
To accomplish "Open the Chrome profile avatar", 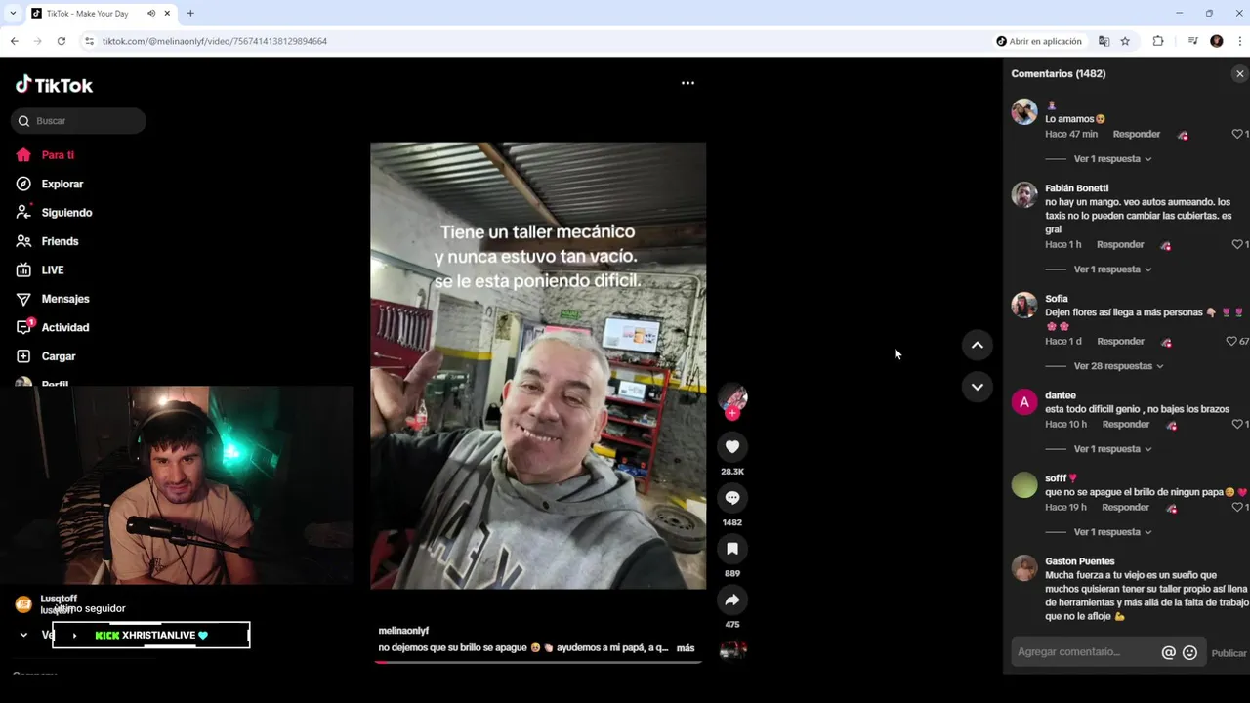I will click(x=1217, y=41).
